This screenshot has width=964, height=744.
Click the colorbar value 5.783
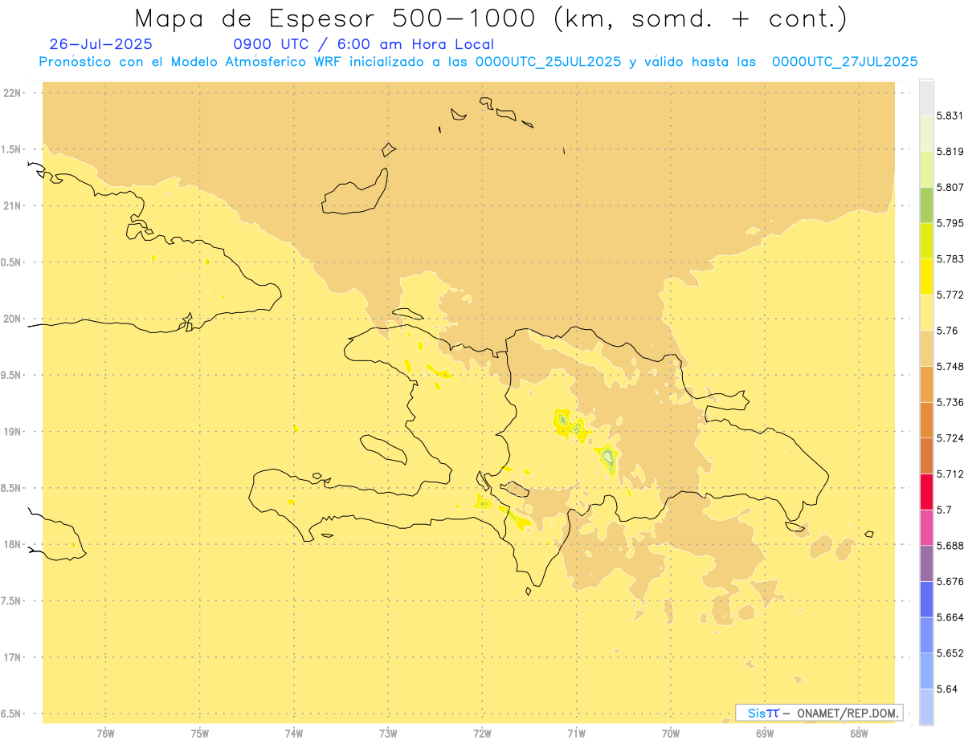click(x=950, y=259)
